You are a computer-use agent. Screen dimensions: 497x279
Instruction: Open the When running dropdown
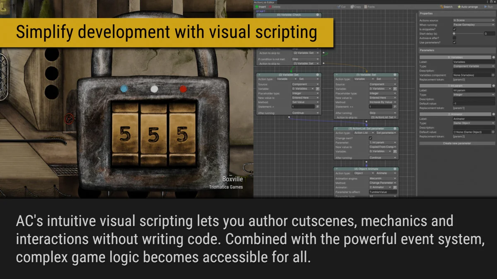473,25
